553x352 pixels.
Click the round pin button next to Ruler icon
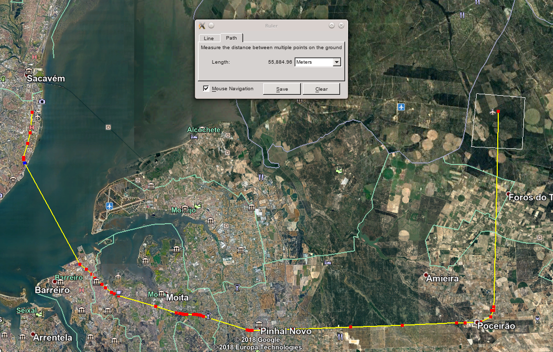(x=211, y=26)
